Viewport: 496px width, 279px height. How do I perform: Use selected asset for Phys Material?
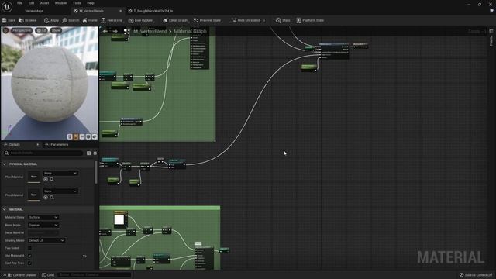point(46,179)
